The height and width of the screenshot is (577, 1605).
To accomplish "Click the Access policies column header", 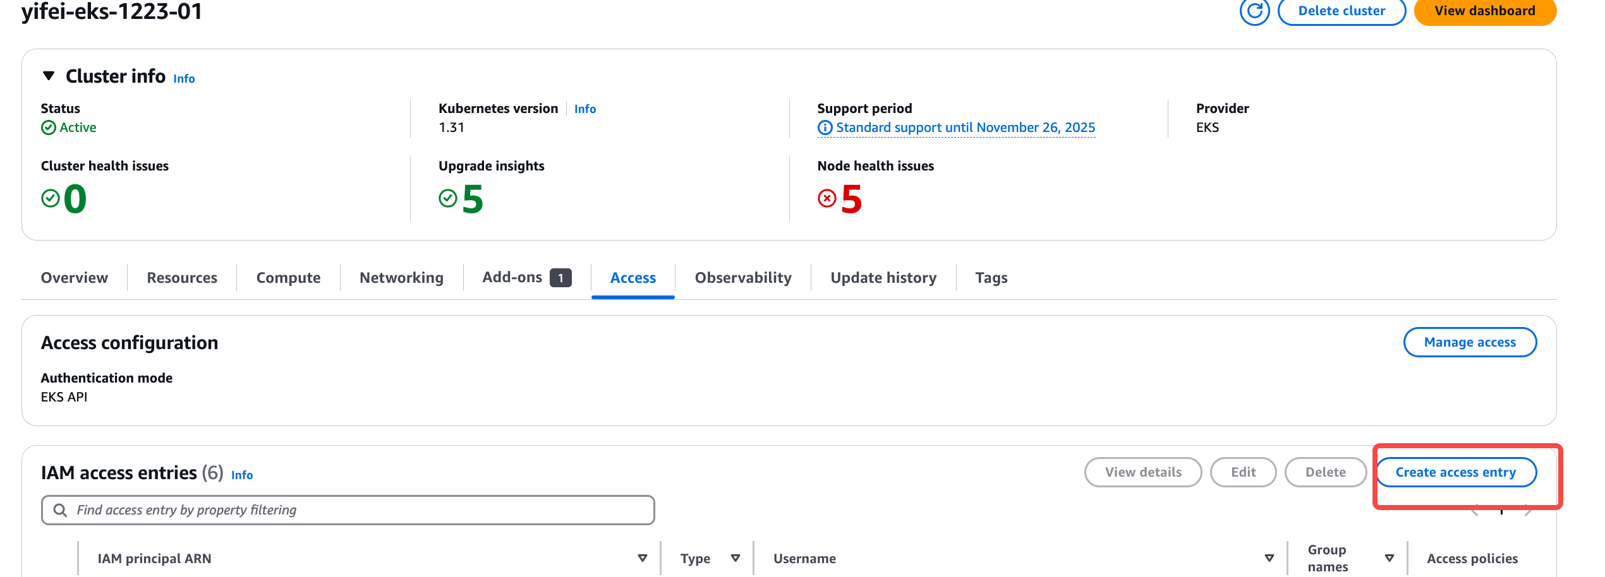I will point(1472,559).
